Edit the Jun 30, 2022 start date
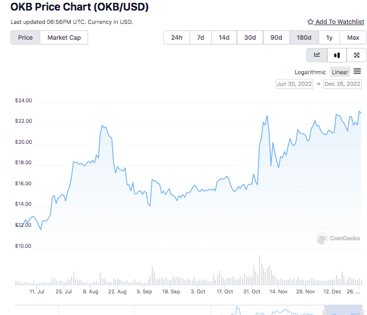The height and width of the screenshot is (315, 367). click(x=295, y=84)
